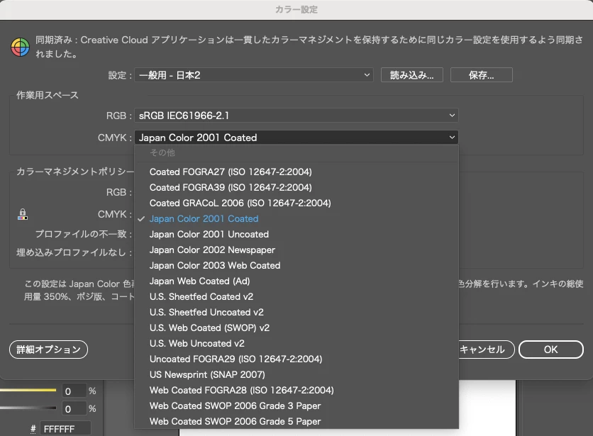Choose Web Coated FOGRA28 (ISO 12647-2:2004)
Image resolution: width=593 pixels, height=436 pixels.
coord(296,390)
